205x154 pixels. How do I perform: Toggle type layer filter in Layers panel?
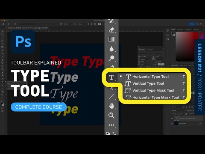190,107
